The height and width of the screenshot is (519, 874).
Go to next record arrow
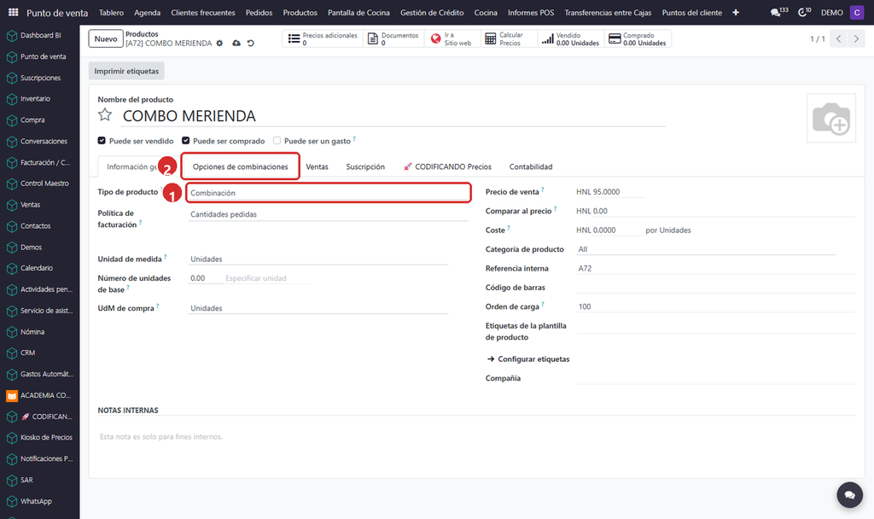point(856,38)
